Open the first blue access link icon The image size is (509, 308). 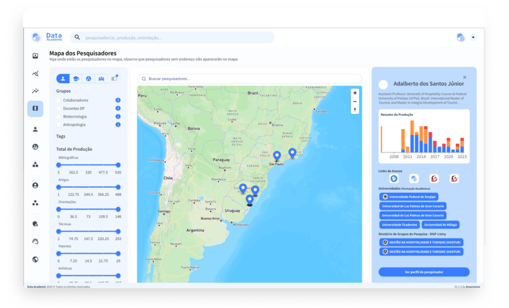click(x=394, y=178)
